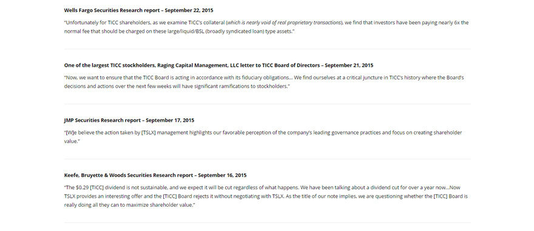Click the "September 17, 2015" date text
This screenshot has width=534, height=231.
pos(170,120)
